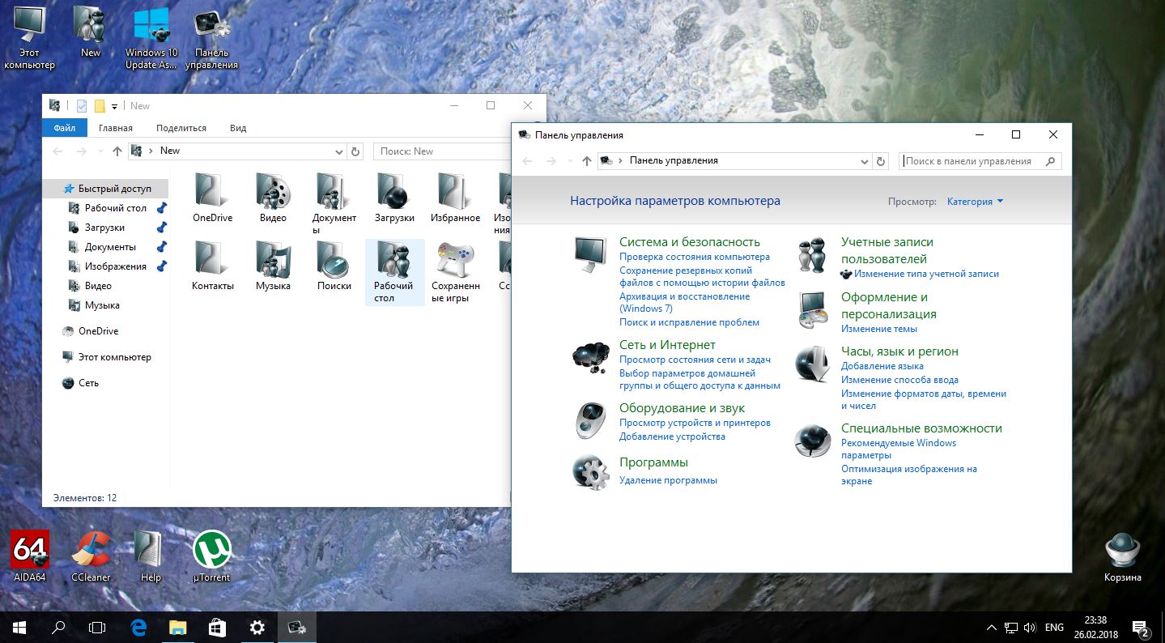Open Microsoft Edge from the taskbar
This screenshot has width=1165, height=643.
[138, 627]
